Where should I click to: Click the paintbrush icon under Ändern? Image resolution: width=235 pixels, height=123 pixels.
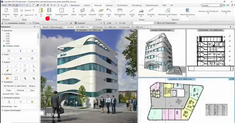7,71
